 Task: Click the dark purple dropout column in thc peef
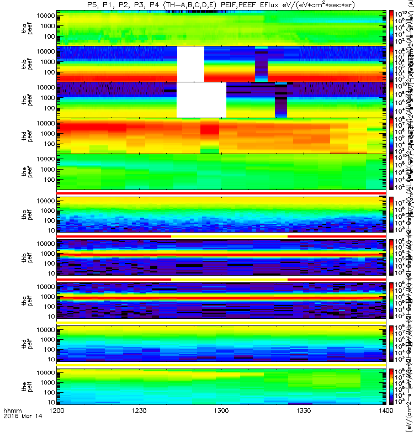pyautogui.click(x=281, y=100)
